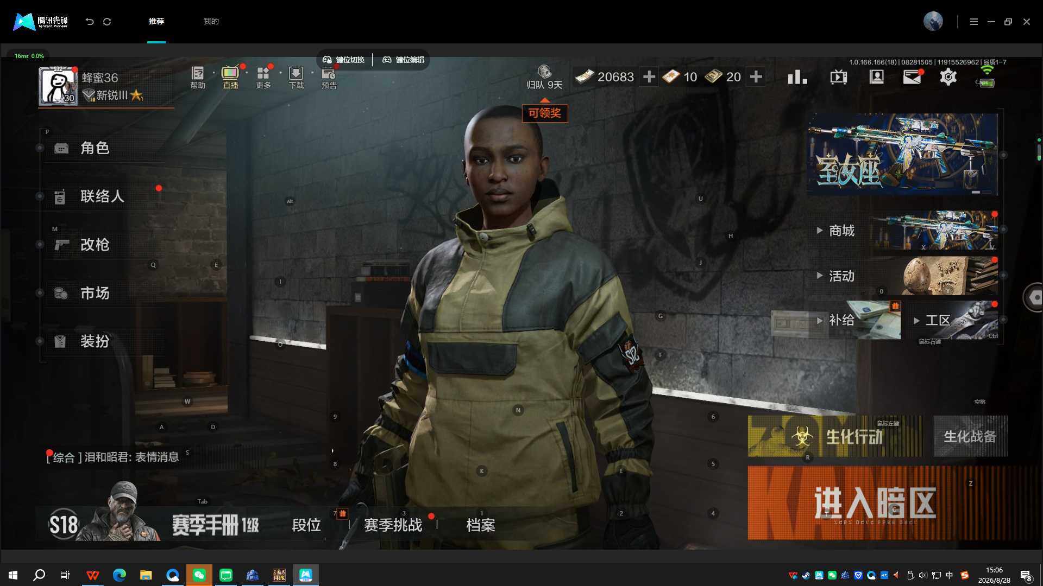Open the S18 赛季手册 season pass
1043x586 pixels.
tap(153, 524)
